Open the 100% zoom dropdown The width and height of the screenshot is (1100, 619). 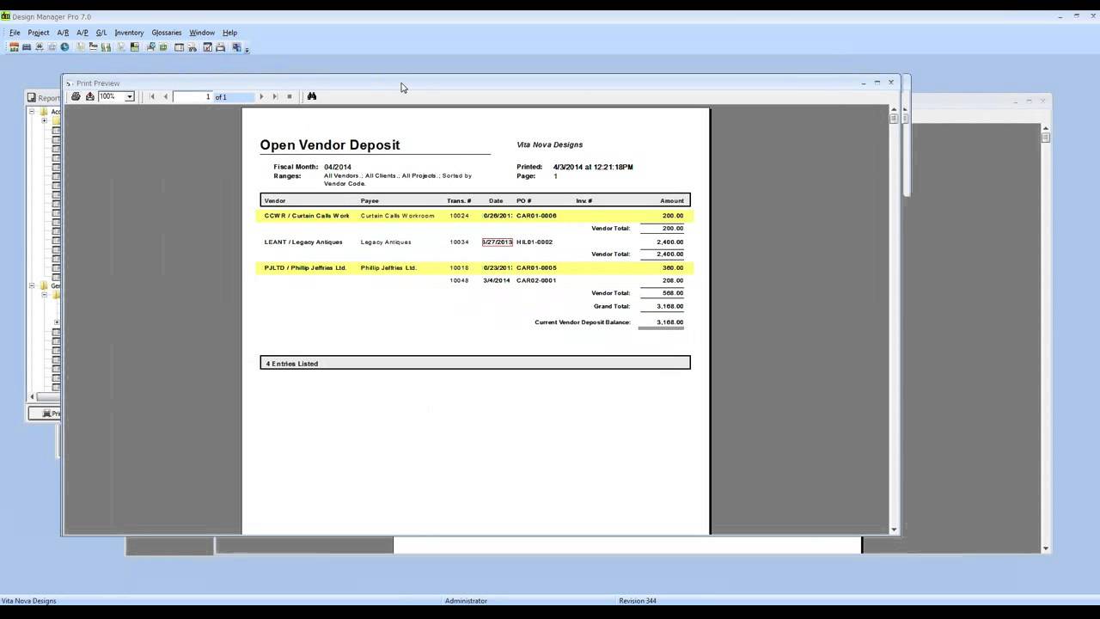[x=129, y=96]
